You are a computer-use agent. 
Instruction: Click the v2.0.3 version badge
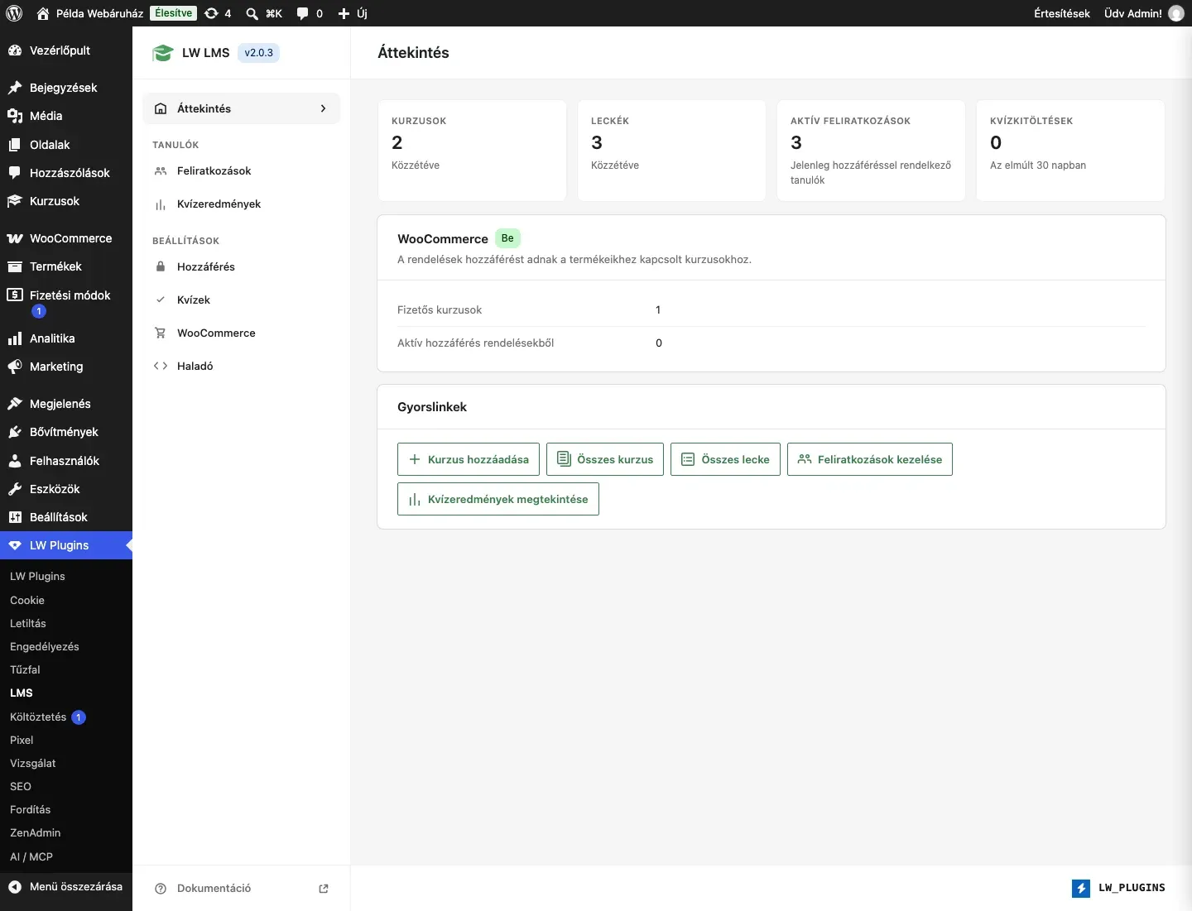pos(258,53)
